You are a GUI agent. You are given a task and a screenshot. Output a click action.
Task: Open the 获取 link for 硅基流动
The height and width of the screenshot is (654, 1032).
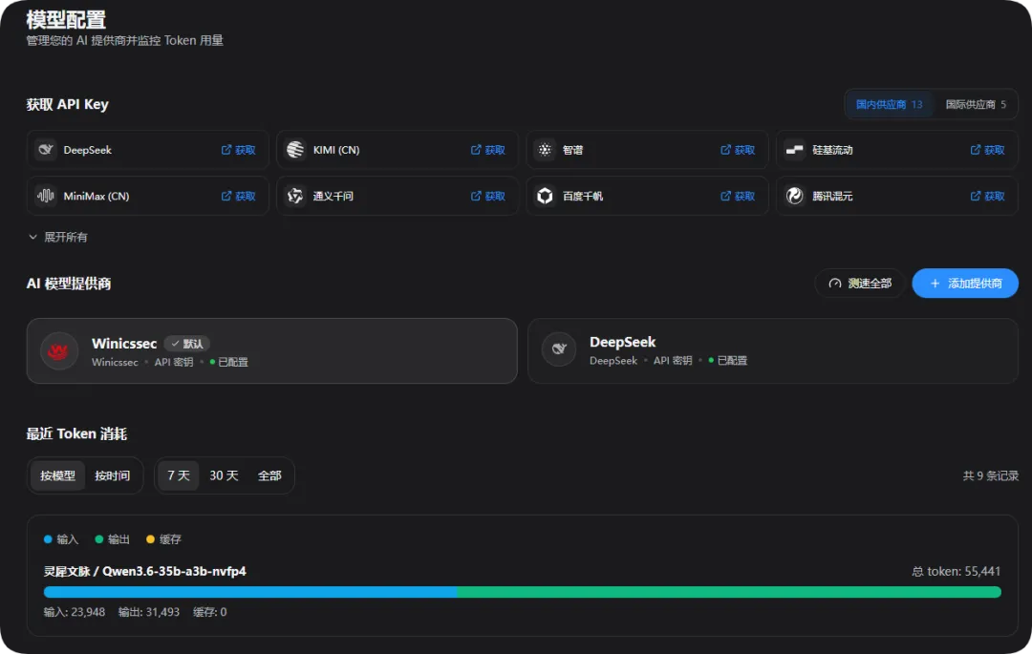click(x=987, y=150)
